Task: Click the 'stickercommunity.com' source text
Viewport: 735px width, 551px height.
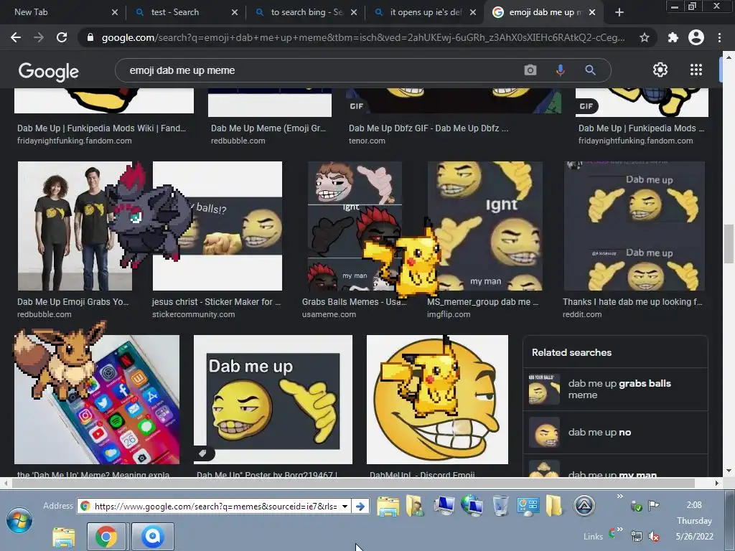Action: pyautogui.click(x=193, y=314)
